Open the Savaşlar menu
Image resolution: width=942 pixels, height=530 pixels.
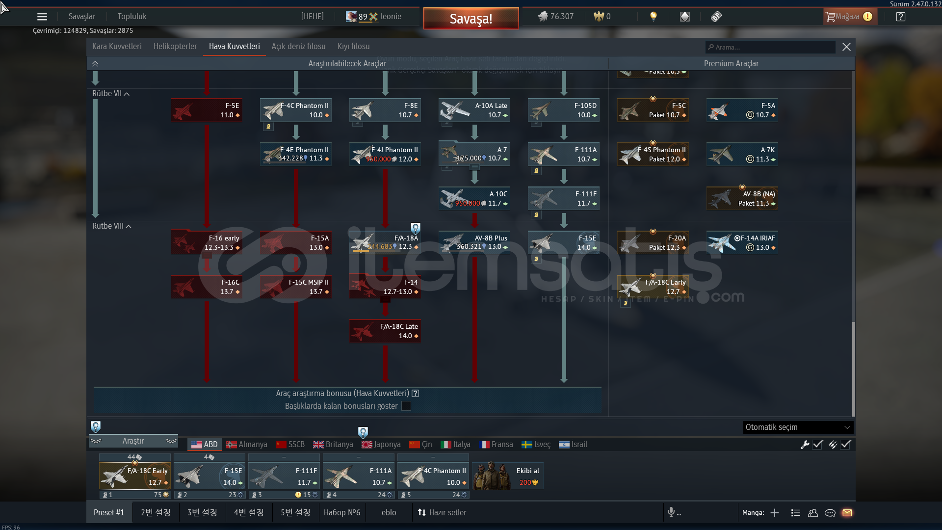click(82, 17)
